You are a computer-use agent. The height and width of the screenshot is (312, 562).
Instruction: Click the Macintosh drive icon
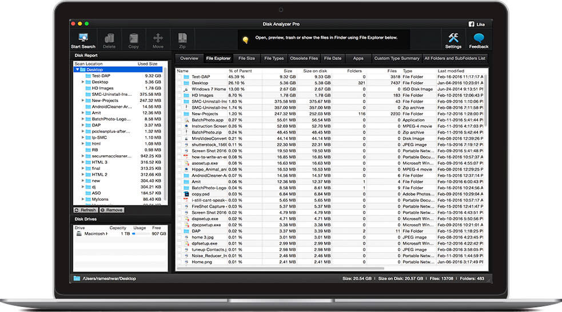(79, 234)
